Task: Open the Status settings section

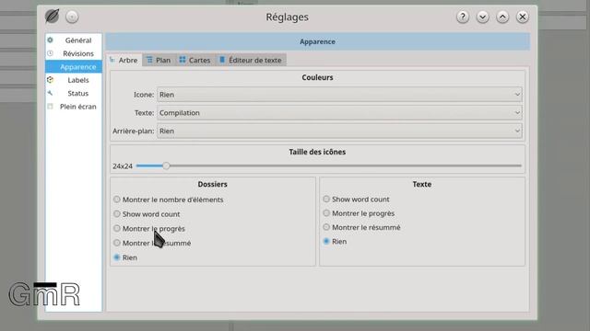Action: click(74, 93)
